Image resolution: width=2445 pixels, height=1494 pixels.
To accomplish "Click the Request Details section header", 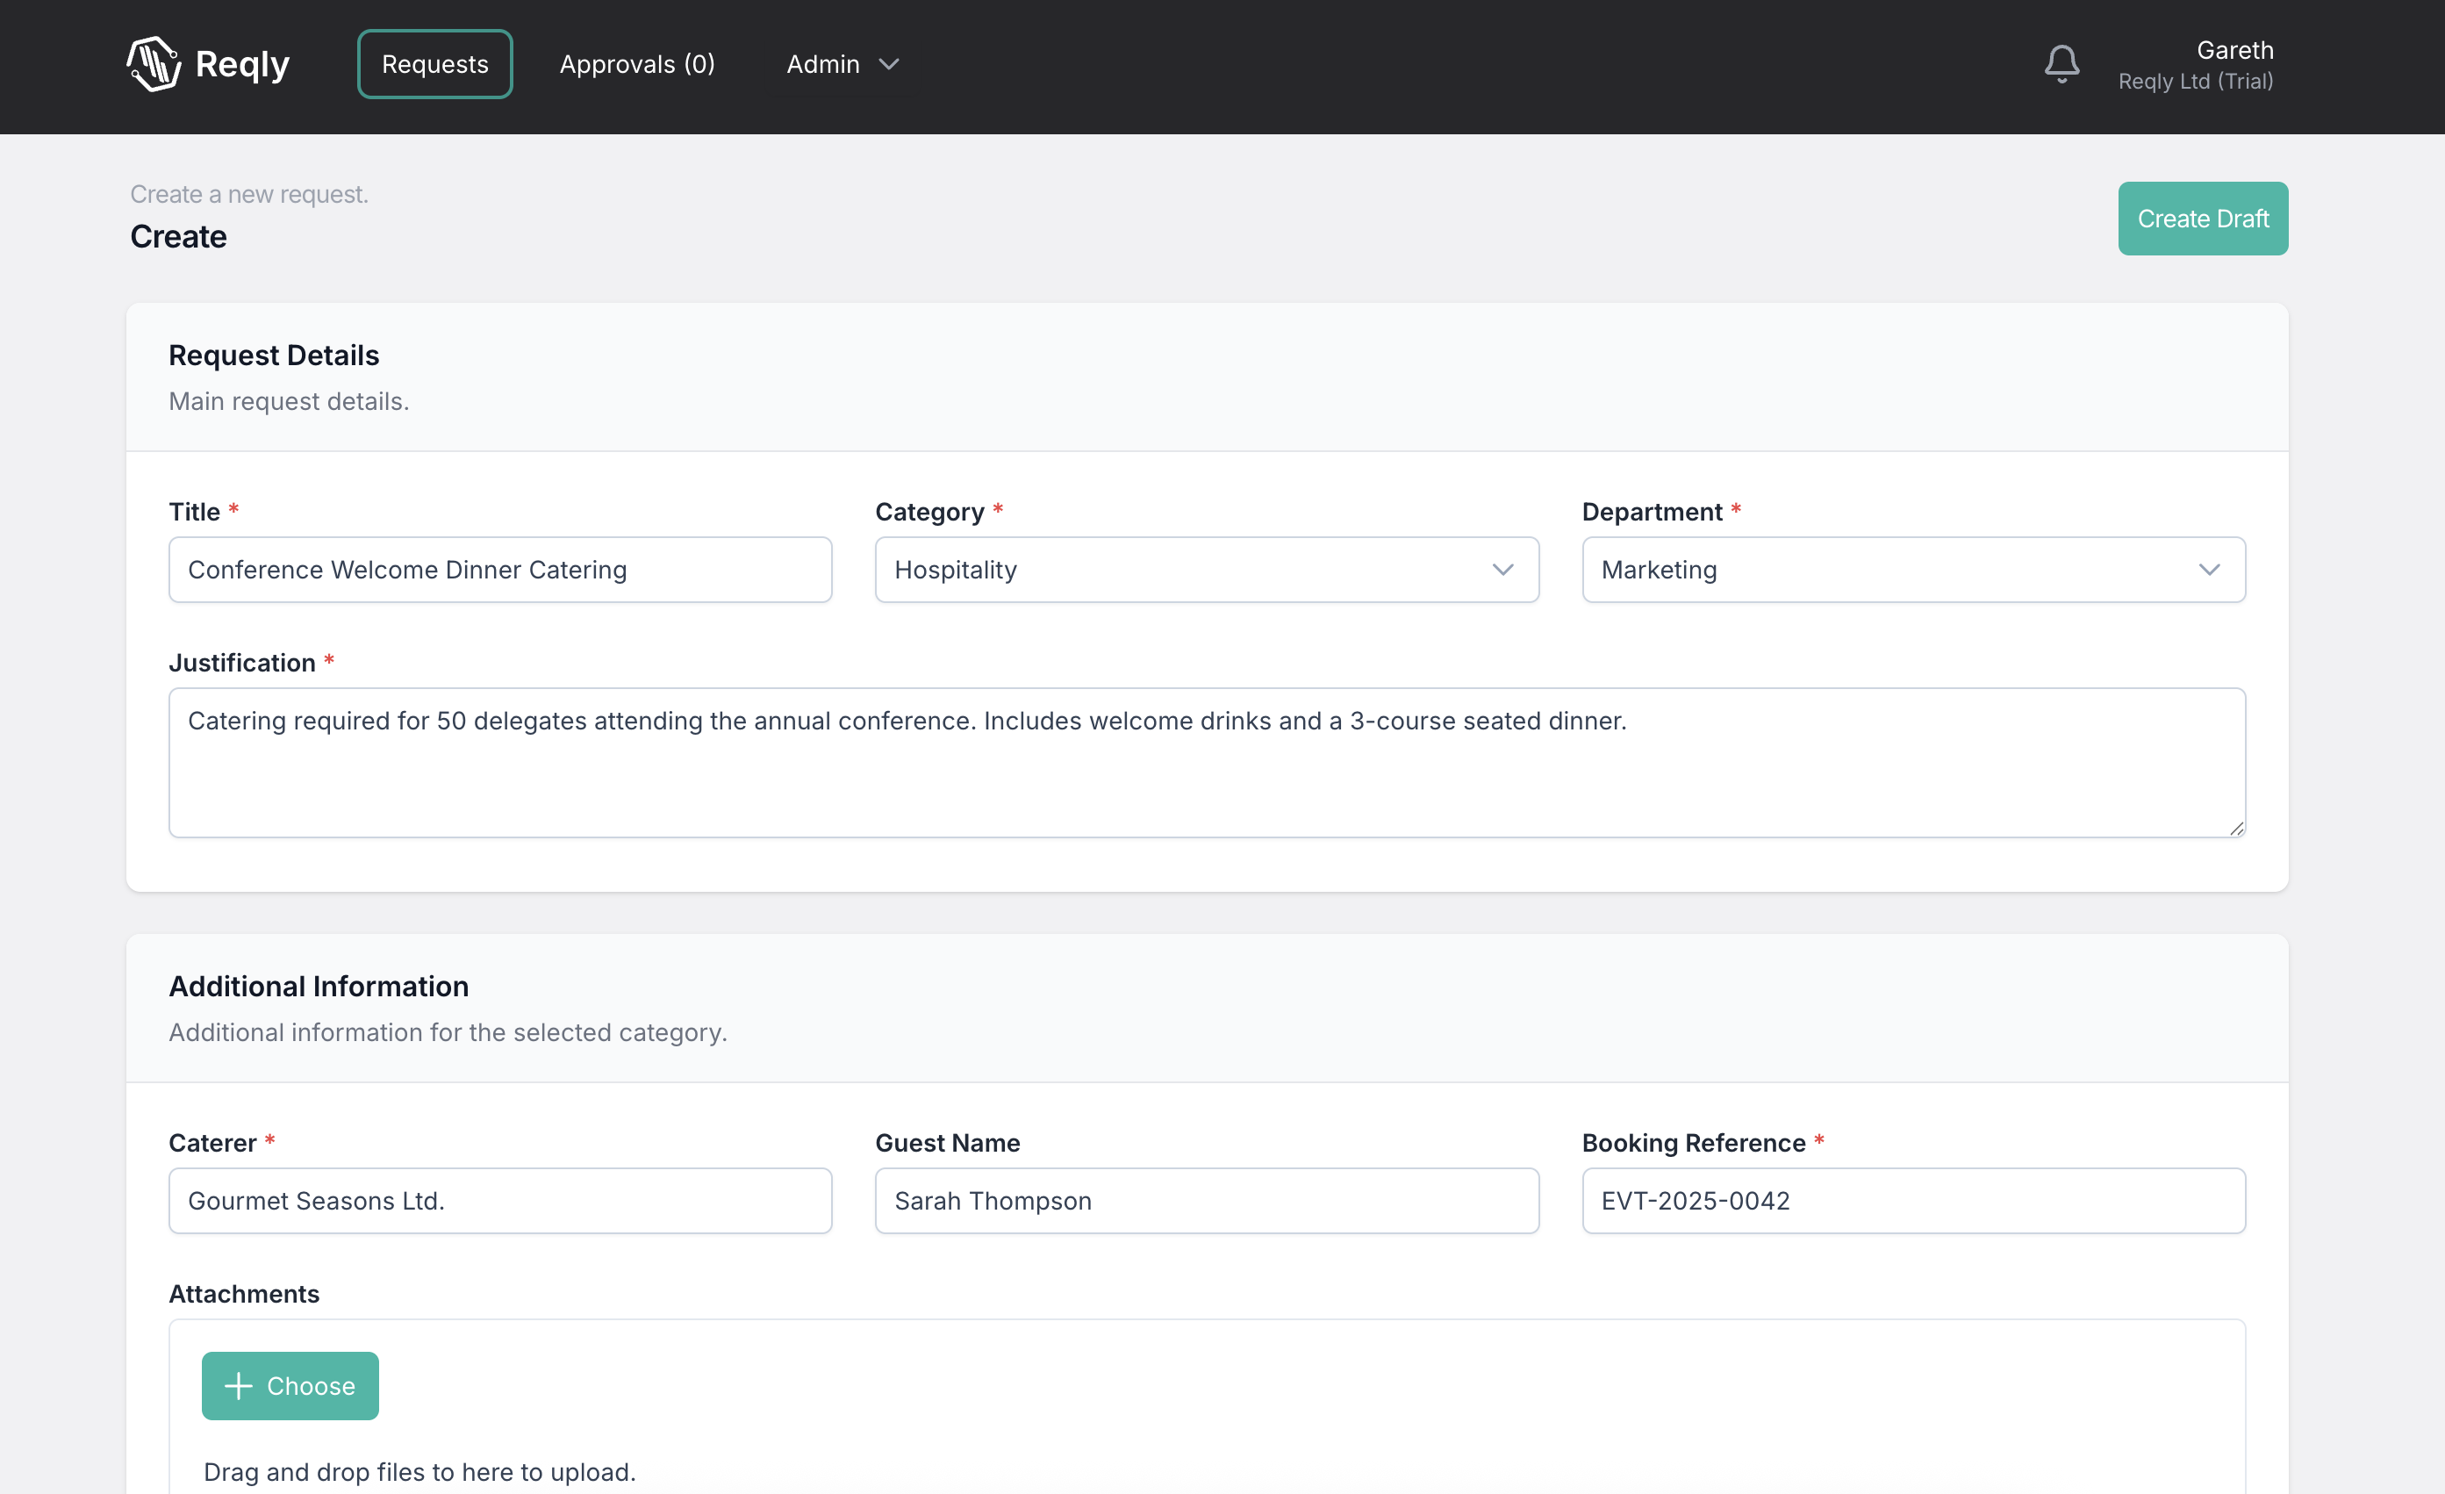I will pyautogui.click(x=274, y=355).
